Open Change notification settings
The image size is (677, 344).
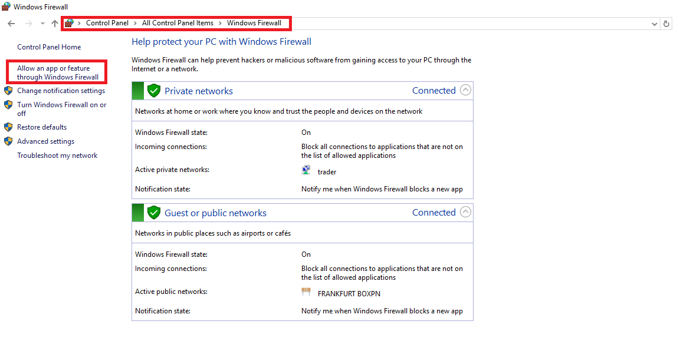(61, 91)
